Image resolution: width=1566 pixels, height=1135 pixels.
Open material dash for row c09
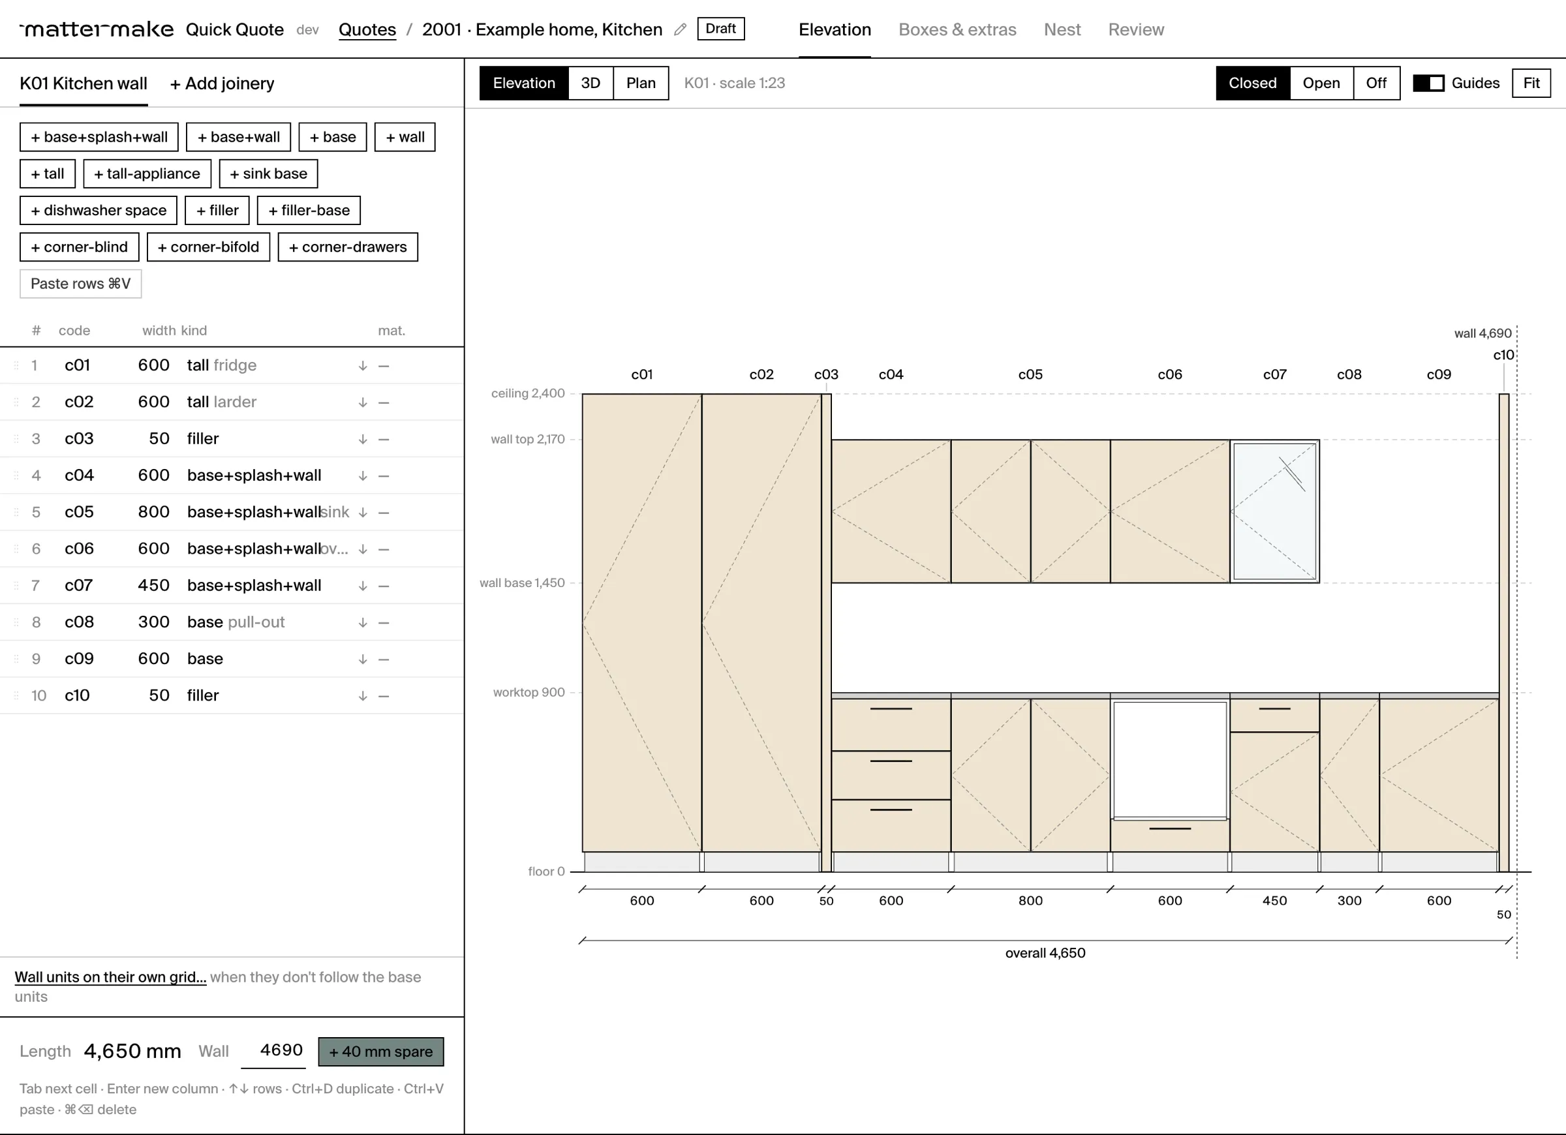(x=384, y=659)
